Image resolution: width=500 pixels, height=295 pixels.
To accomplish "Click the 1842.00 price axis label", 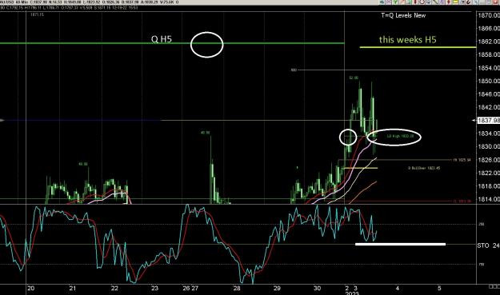I will 489,107.
